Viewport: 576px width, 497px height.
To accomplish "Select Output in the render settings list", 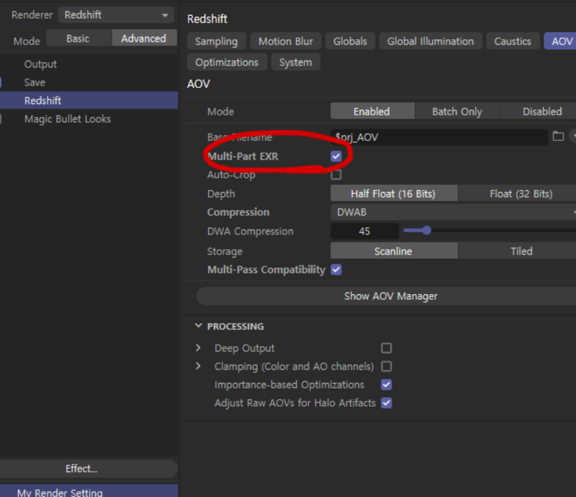I will [41, 64].
